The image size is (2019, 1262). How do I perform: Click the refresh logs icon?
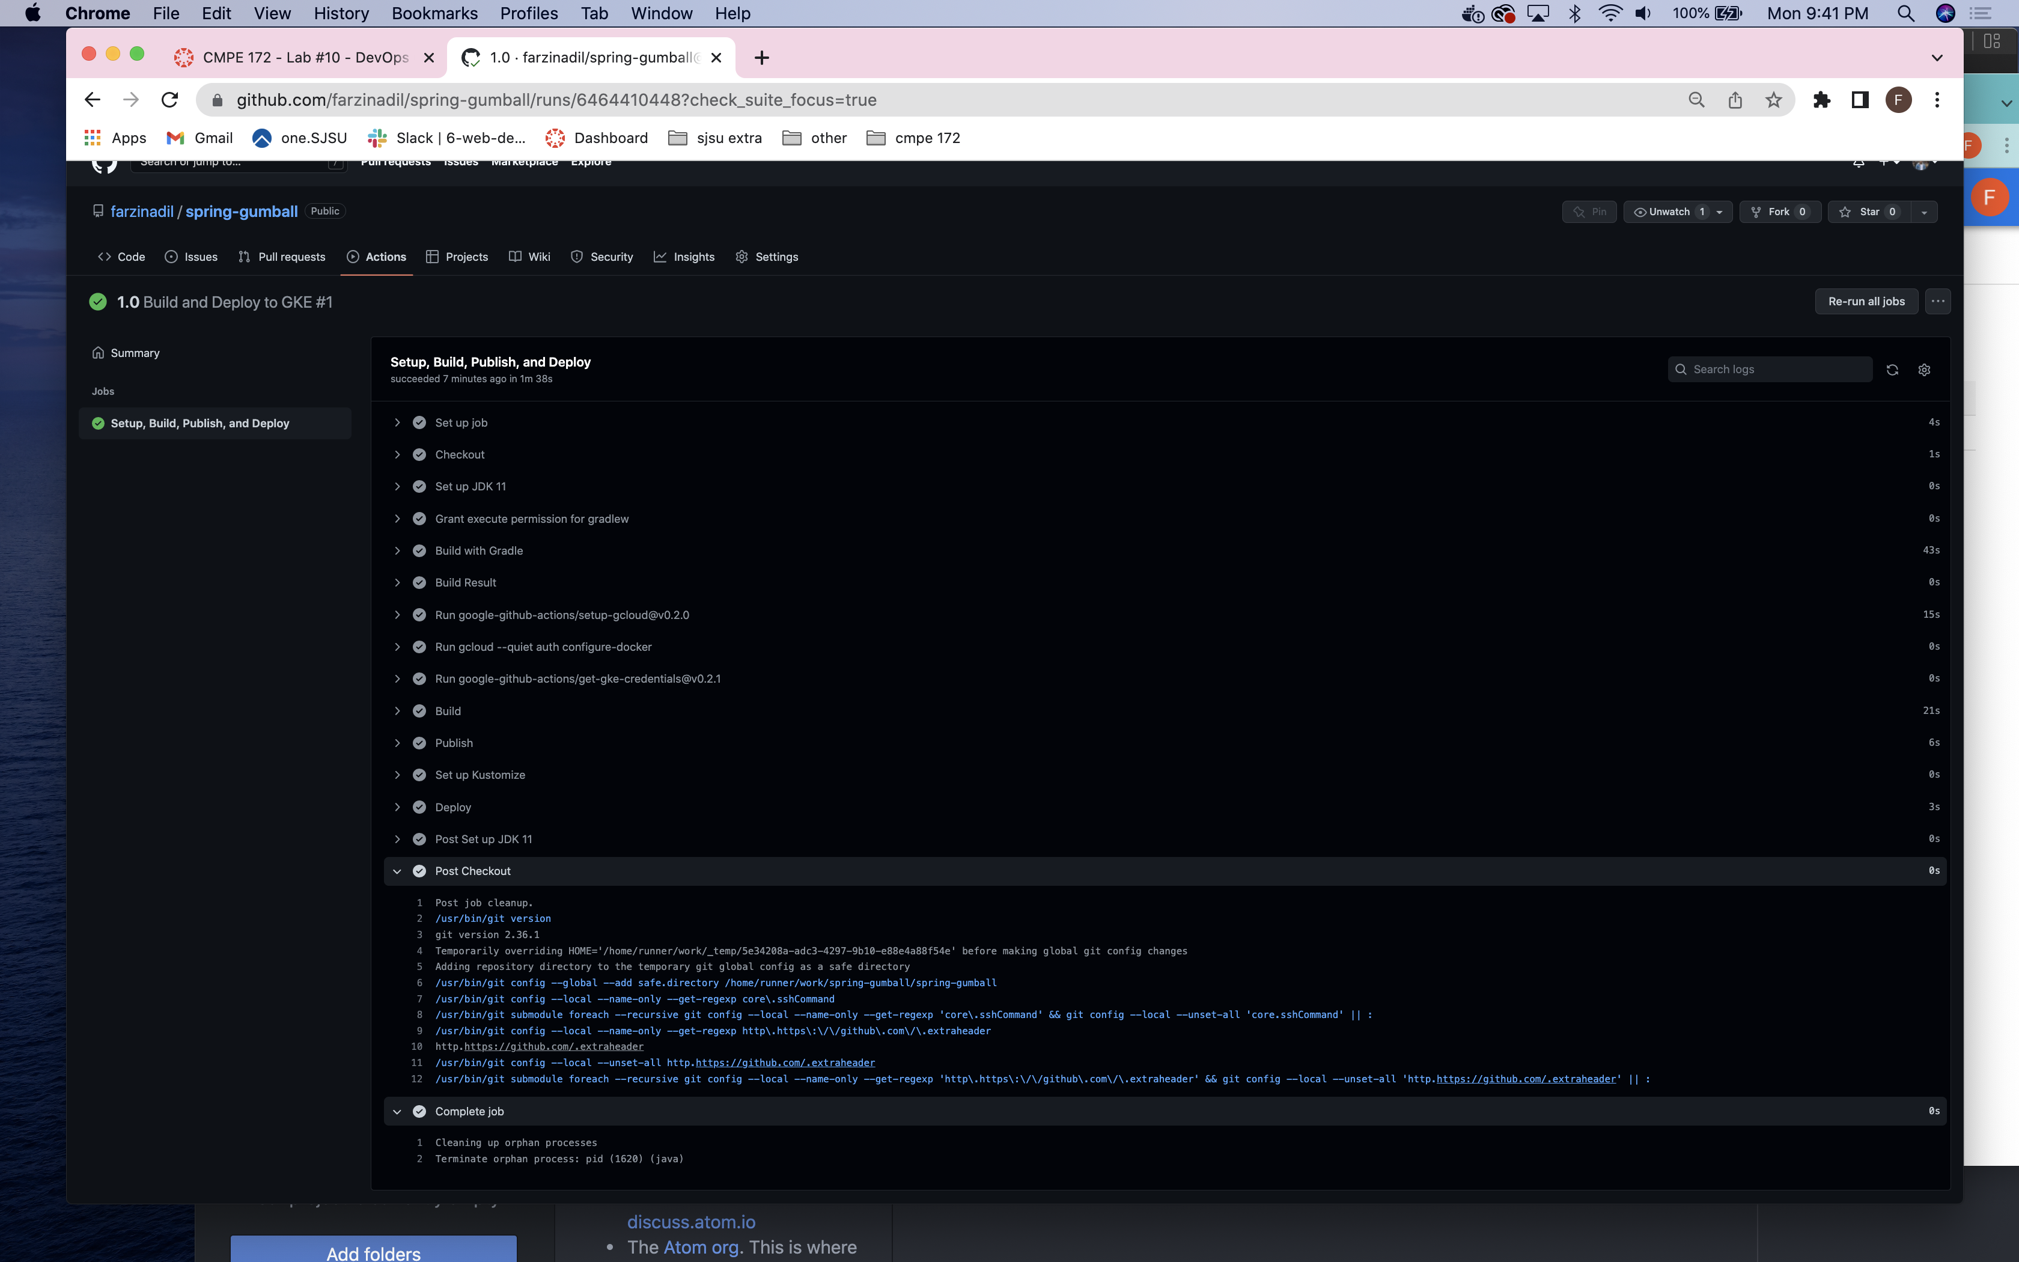[x=1892, y=370]
